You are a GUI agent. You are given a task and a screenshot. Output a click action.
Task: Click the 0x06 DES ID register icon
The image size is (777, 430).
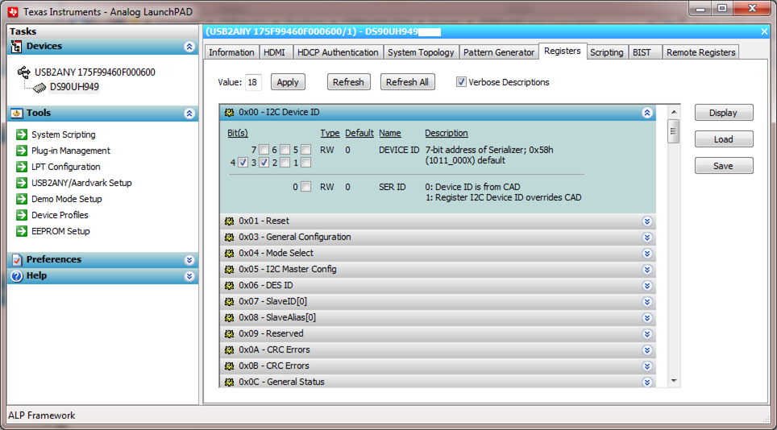[x=229, y=286]
